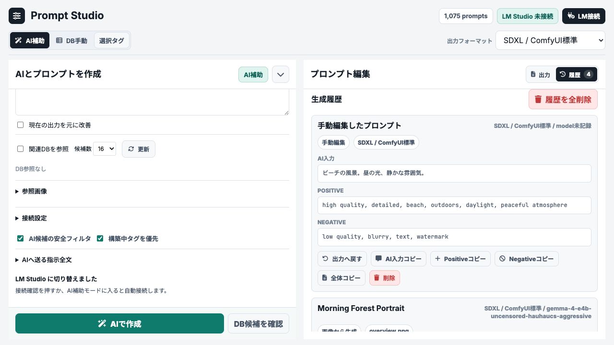Open the 候補数 16 dropdown
Image resolution: width=614 pixels, height=345 pixels.
point(105,149)
